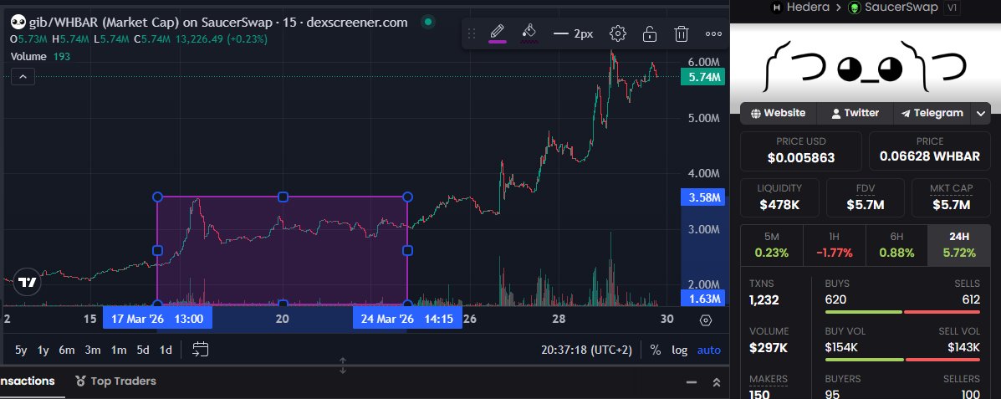Screen dimensions: 1001x399
Task: Grab the floating toolbar handle dots
Action: coord(472,33)
